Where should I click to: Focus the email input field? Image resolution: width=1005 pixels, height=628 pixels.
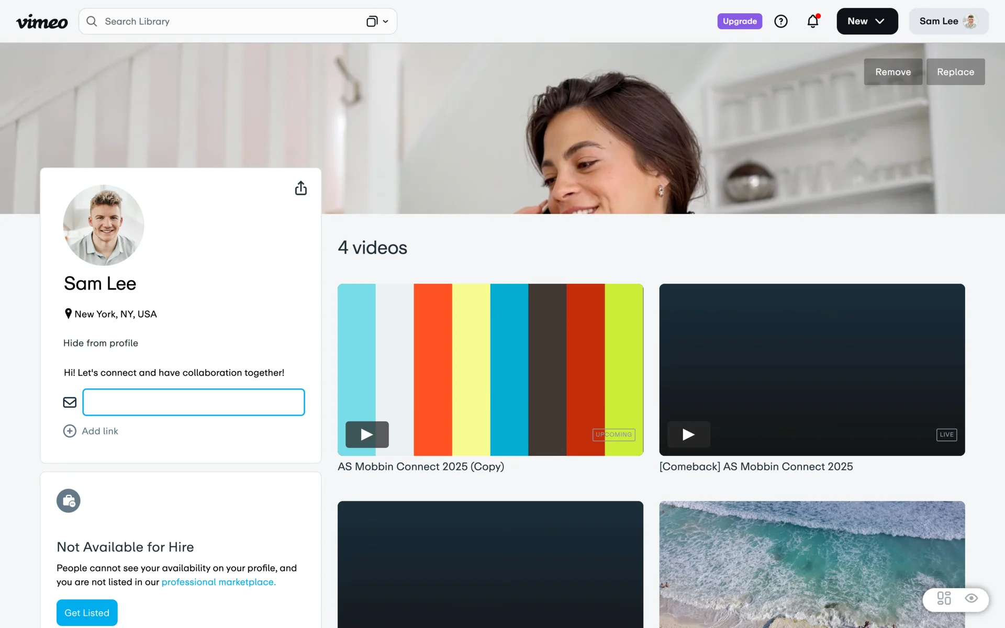194,402
